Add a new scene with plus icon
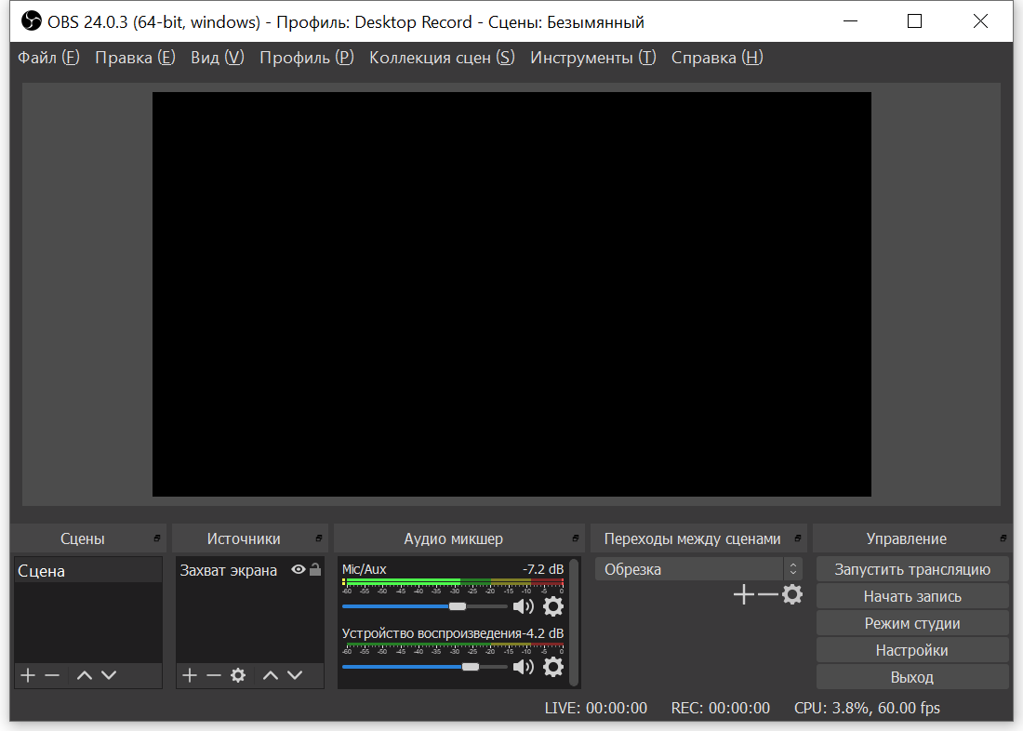The image size is (1023, 731). point(27,675)
